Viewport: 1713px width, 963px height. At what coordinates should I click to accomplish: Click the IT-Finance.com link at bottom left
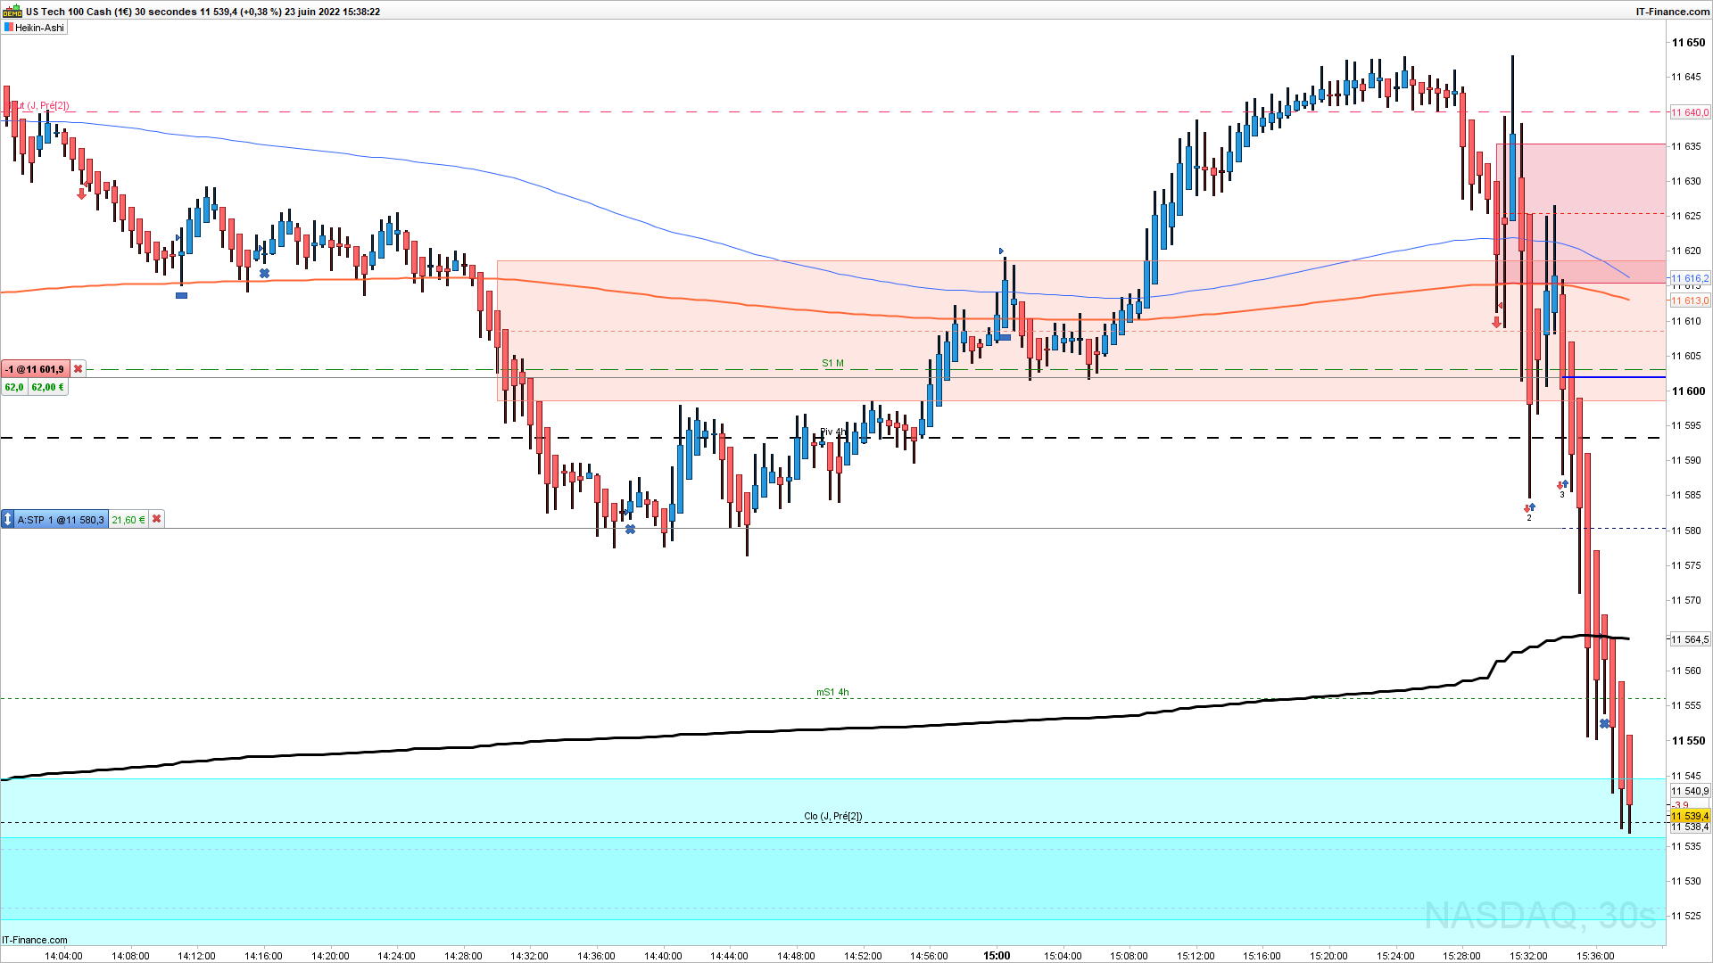(35, 940)
